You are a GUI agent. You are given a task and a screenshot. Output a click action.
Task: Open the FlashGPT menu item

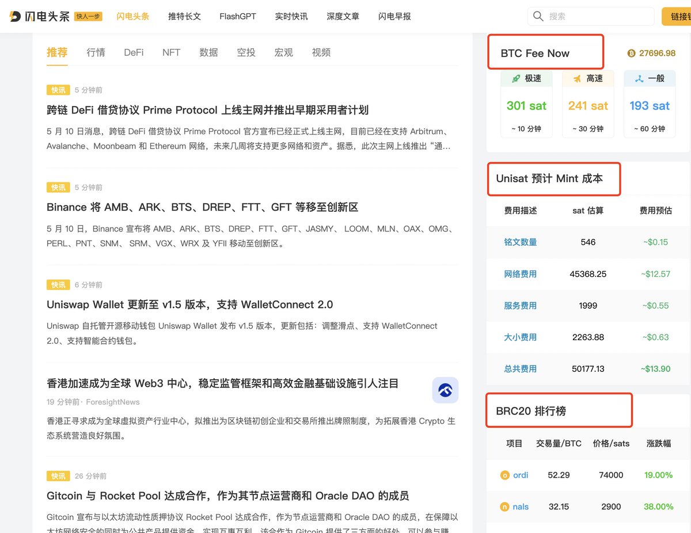237,17
